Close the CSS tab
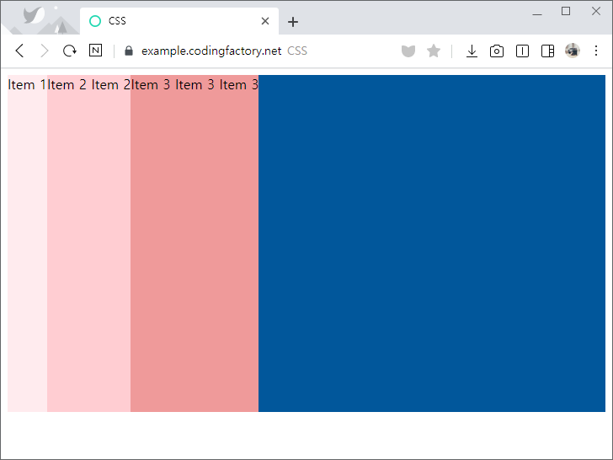This screenshot has height=460, width=613. point(266,21)
